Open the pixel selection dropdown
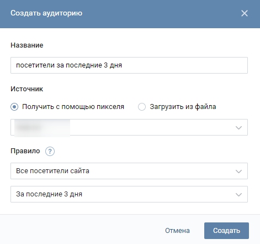The width and height of the screenshot is (260, 244). [x=129, y=127]
